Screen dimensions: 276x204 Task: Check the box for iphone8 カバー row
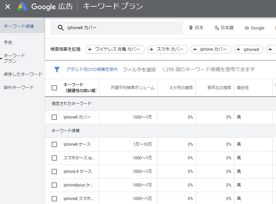(x=54, y=117)
